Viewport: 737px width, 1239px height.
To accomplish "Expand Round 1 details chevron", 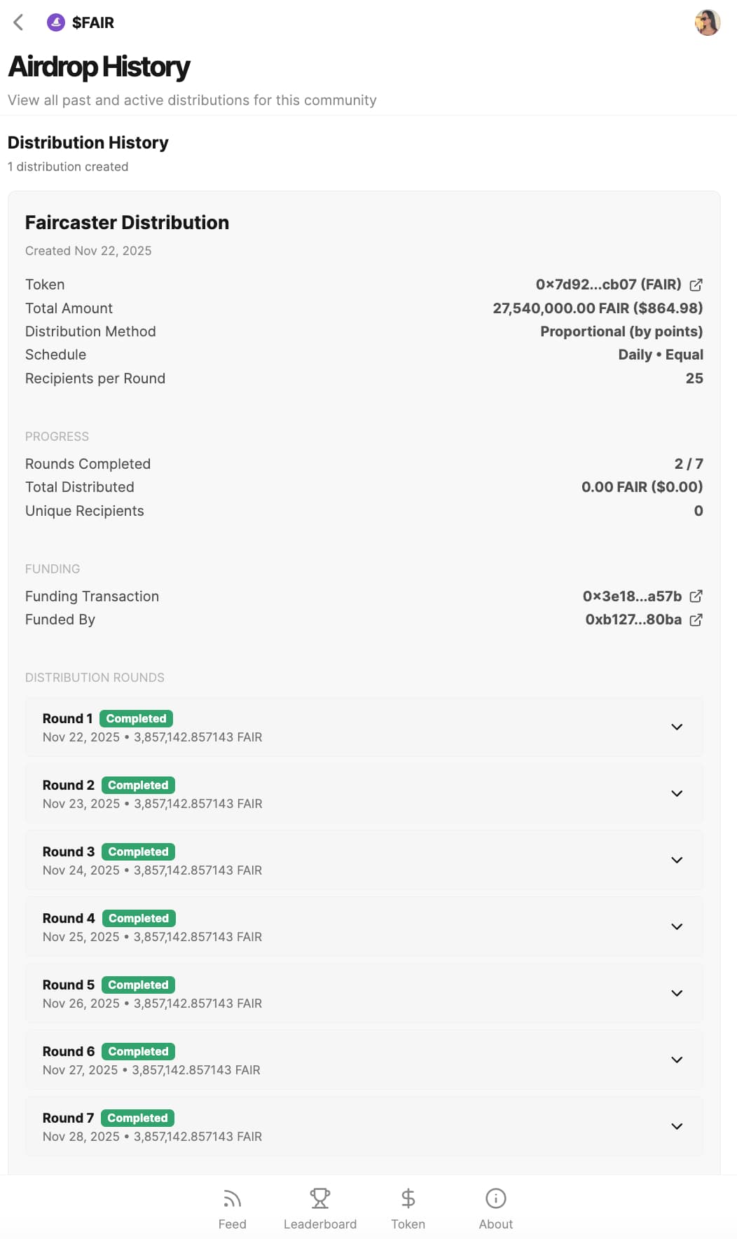I will [677, 727].
